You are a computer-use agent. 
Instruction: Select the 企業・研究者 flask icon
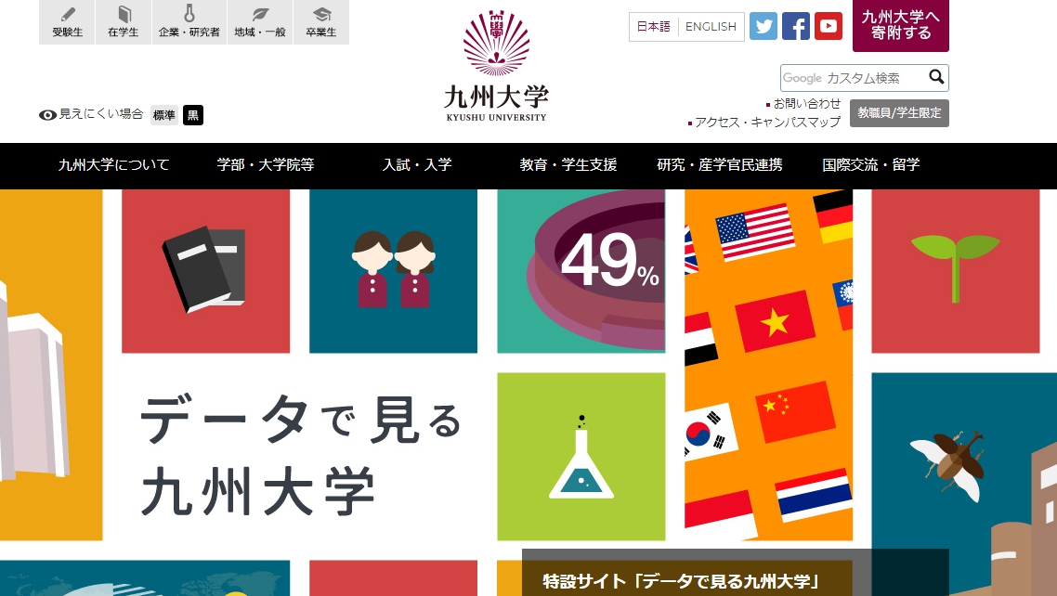(x=189, y=14)
